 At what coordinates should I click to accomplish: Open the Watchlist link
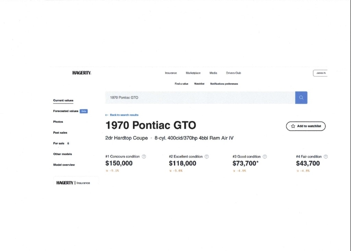(x=199, y=84)
